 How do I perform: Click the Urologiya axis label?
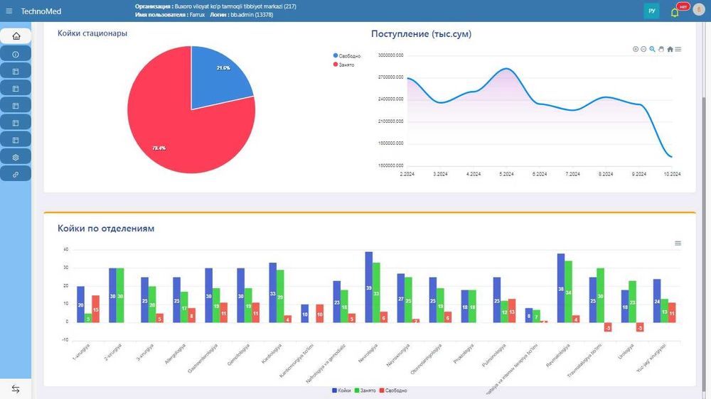626,352
